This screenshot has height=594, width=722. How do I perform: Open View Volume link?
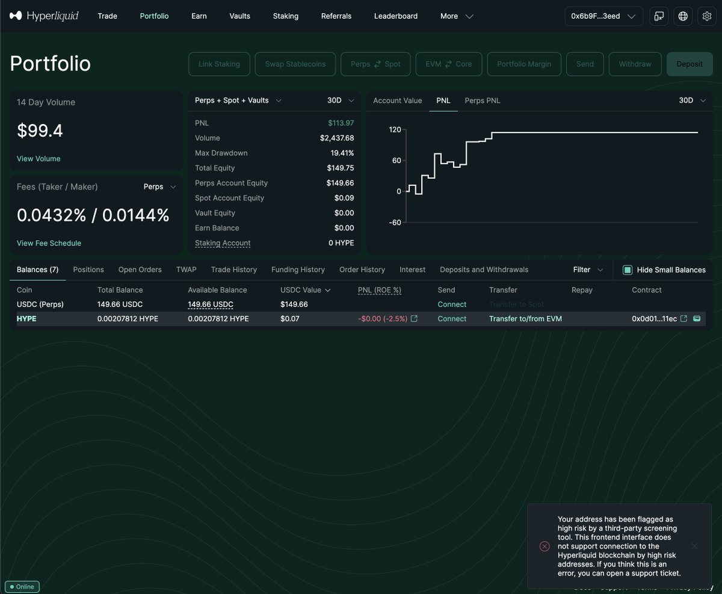coord(39,159)
